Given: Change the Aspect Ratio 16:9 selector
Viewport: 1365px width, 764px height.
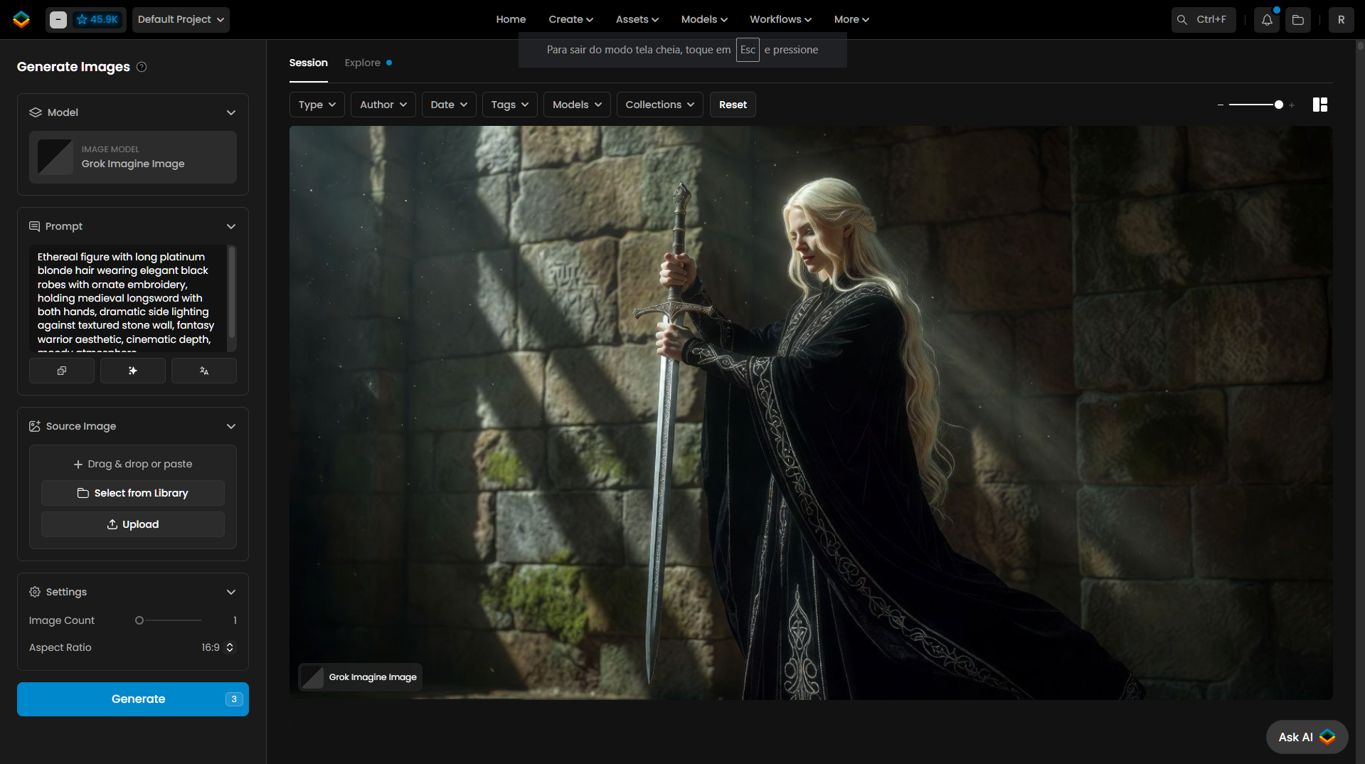Looking at the screenshot, I should (x=217, y=647).
